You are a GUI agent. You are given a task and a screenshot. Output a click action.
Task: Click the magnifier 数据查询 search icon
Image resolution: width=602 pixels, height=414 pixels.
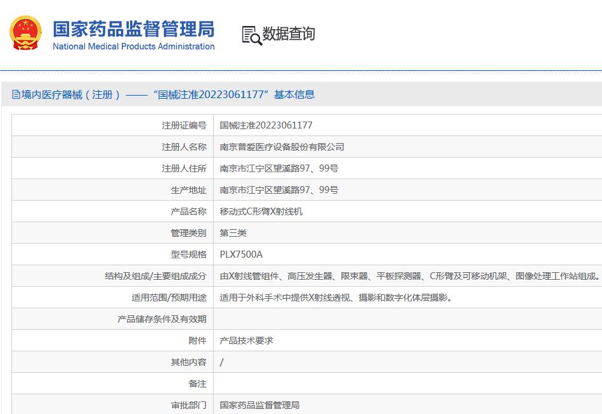pos(249,34)
